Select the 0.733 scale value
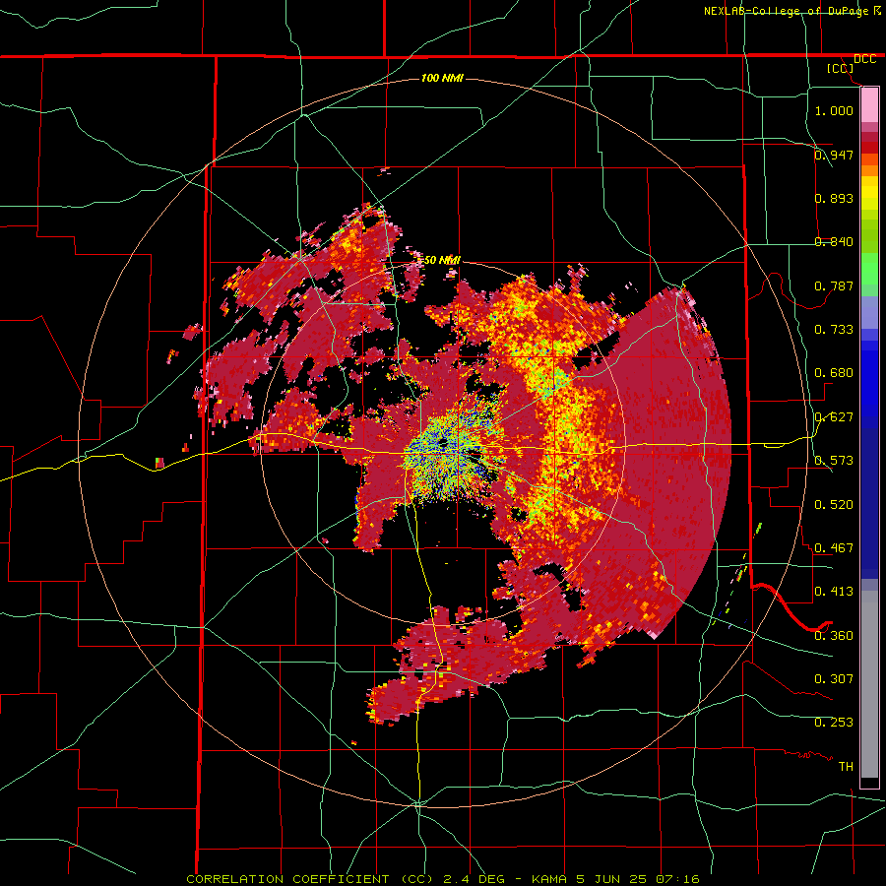The image size is (886, 886). (x=834, y=330)
